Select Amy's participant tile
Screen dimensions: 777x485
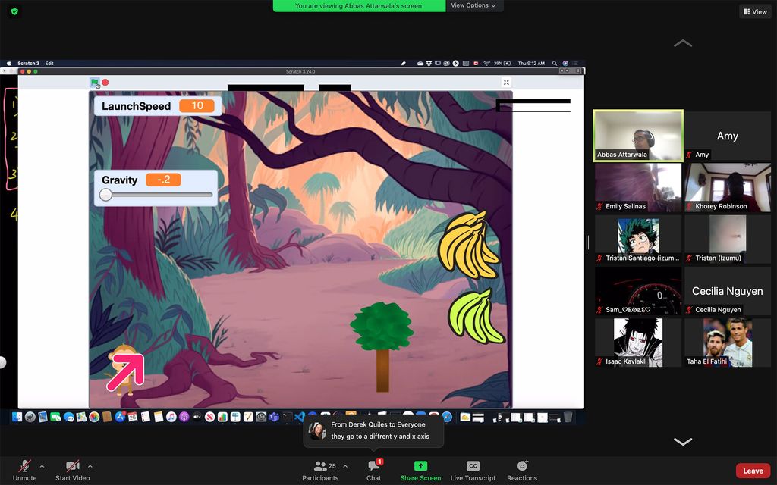click(x=728, y=136)
